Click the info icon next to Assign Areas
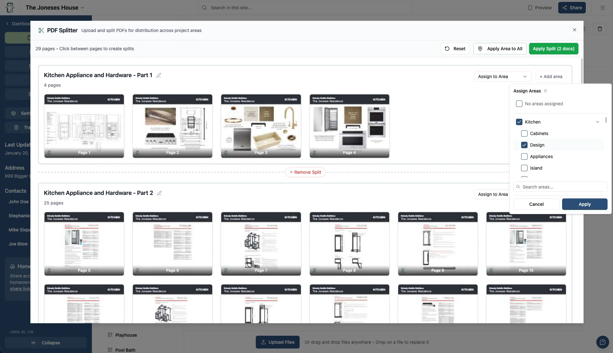Screen dimensions: 613x353 click(x=545, y=91)
